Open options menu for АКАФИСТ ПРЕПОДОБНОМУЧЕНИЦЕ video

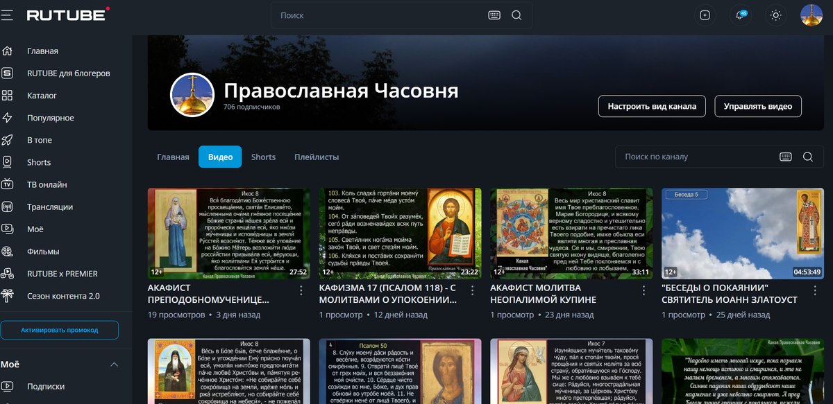click(301, 290)
